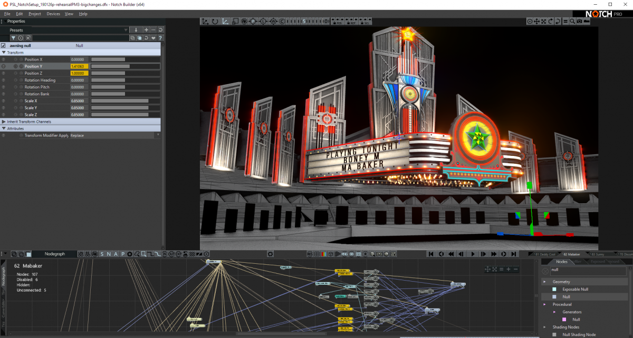This screenshot has width=633, height=338.
Task: Click the crossed-out X filter icon in Properties
Action: (28, 38)
